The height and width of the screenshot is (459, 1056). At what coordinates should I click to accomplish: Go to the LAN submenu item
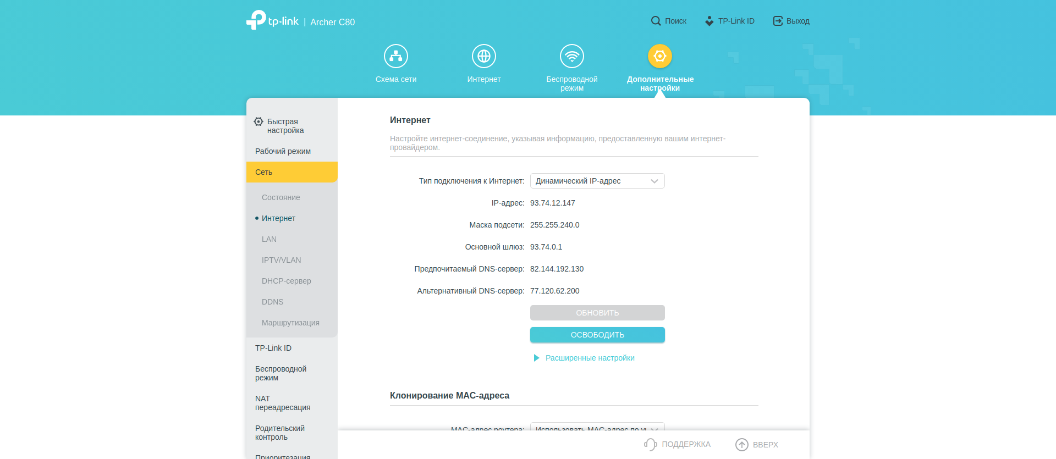click(269, 239)
